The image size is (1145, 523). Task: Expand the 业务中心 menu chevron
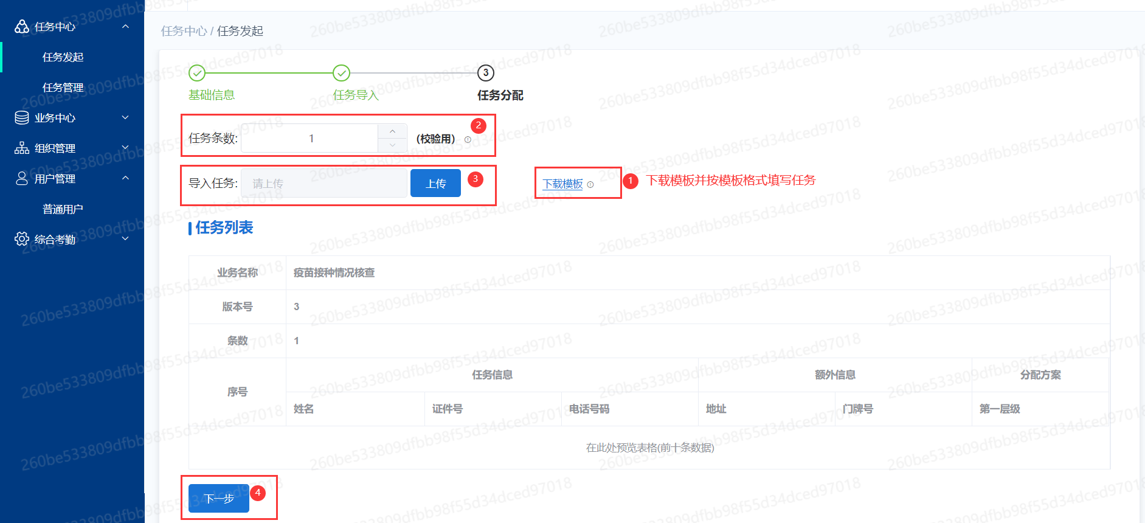coord(125,117)
